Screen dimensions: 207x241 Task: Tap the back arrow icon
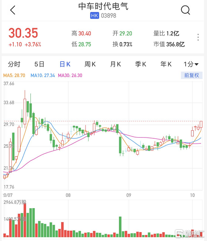coord(13,10)
